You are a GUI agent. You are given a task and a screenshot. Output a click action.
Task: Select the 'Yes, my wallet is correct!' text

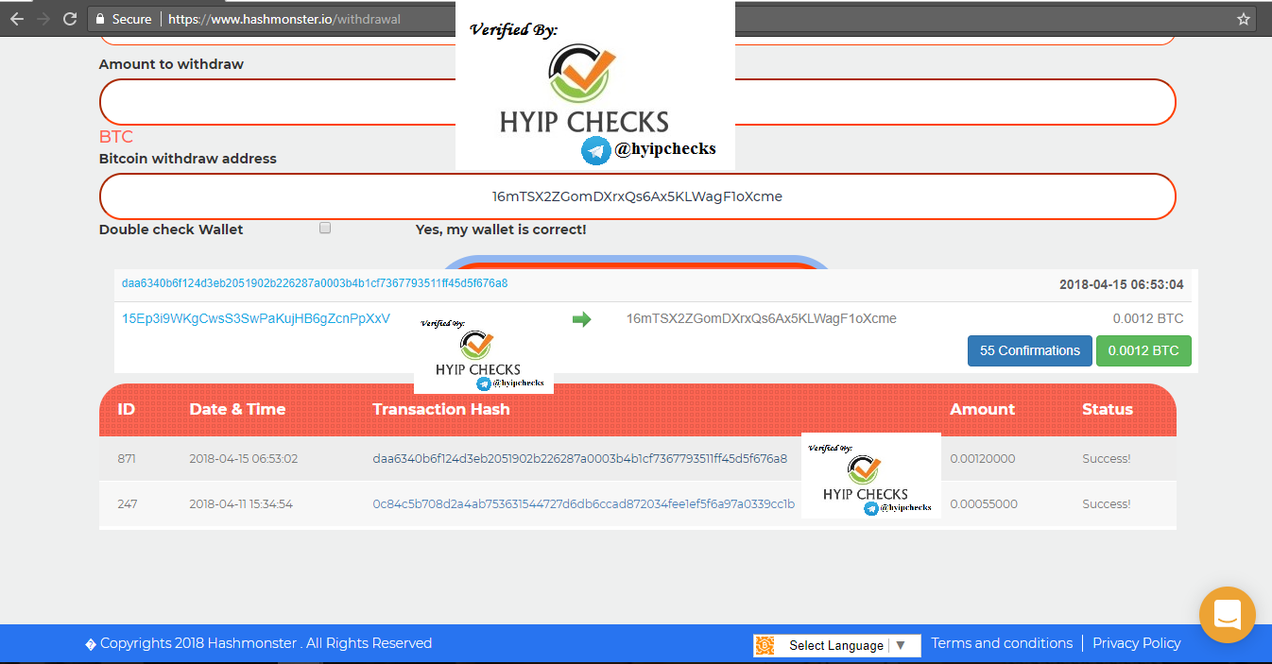point(501,230)
